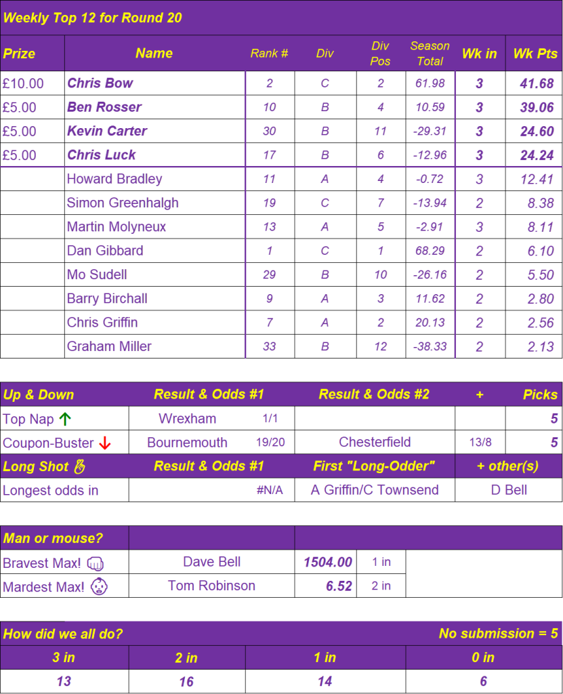Click the fist icon beside Bravest Max!
The width and height of the screenshot is (563, 694).
pyautogui.click(x=96, y=563)
